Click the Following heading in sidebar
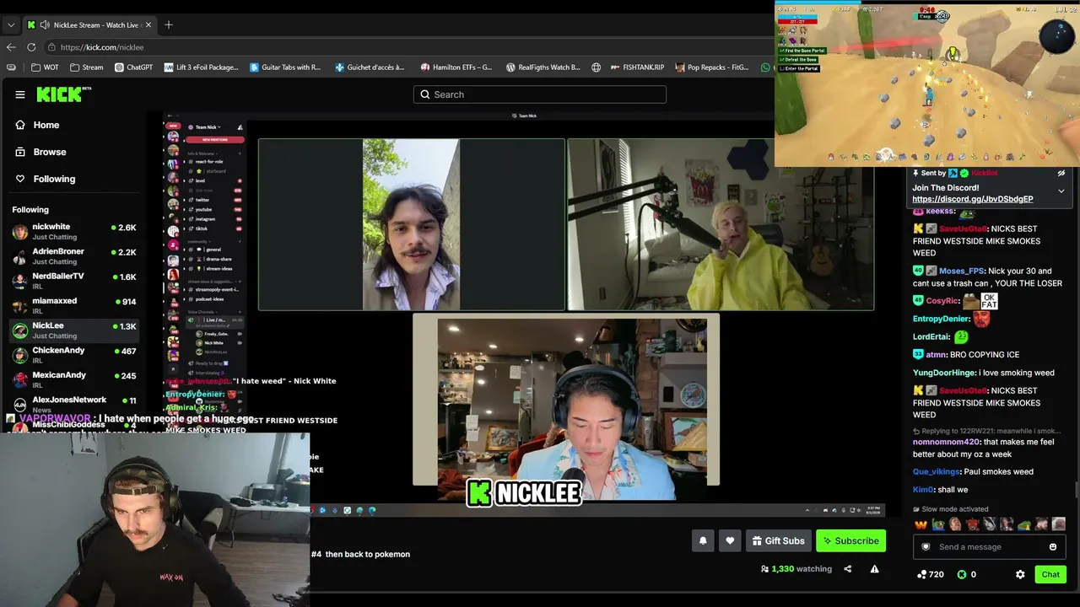Screen dimensions: 1080x607 tap(30, 210)
